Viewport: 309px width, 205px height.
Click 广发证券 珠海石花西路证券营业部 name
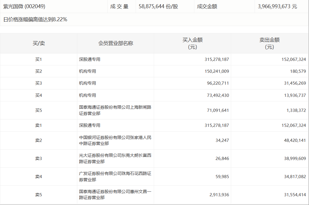coord(115,177)
